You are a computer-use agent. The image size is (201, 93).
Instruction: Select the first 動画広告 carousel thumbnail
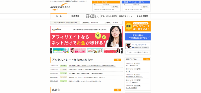click(x=61, y=51)
